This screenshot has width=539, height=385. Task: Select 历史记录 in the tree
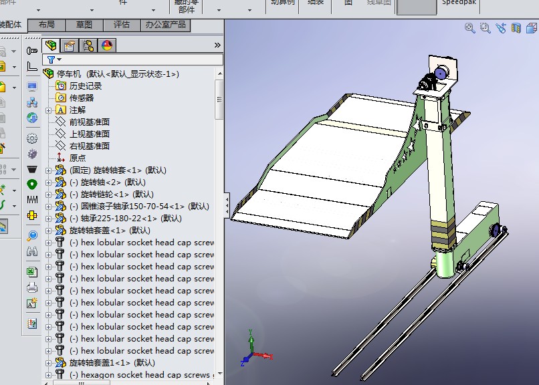tap(86, 86)
